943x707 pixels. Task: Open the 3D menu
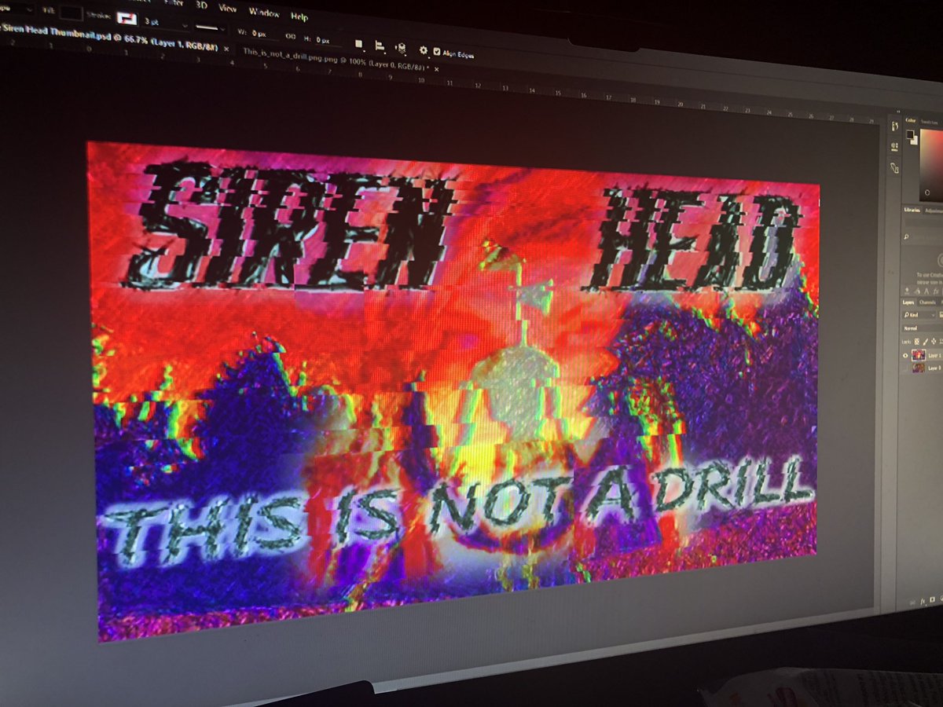201,5
